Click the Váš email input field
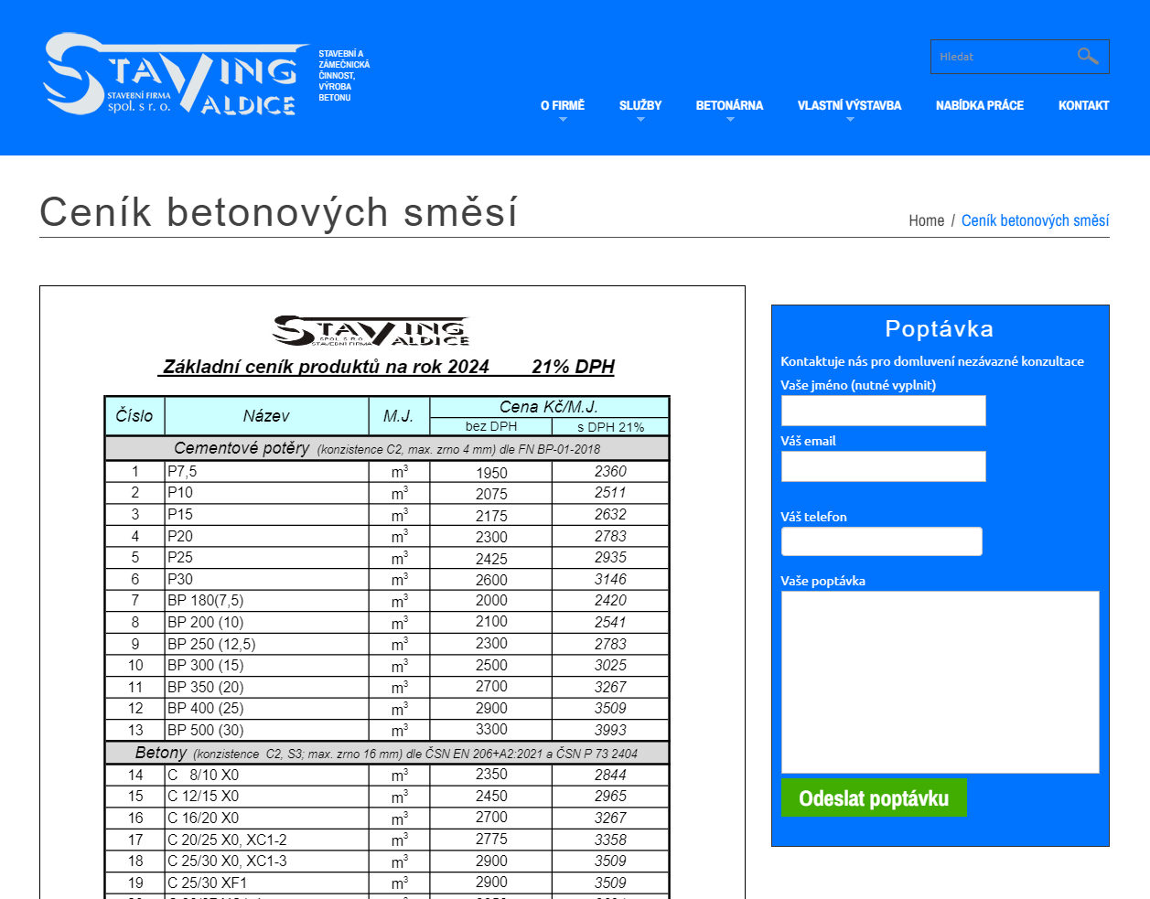The width and height of the screenshot is (1150, 899). pyautogui.click(x=883, y=466)
